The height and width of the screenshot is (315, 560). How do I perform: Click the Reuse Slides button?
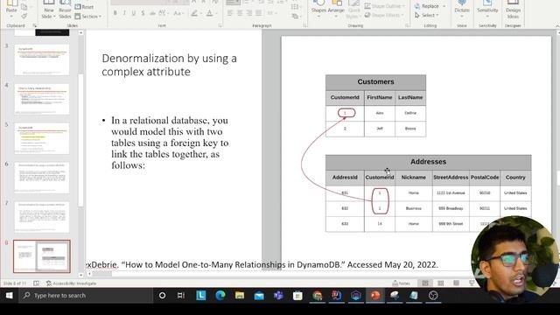[65, 10]
